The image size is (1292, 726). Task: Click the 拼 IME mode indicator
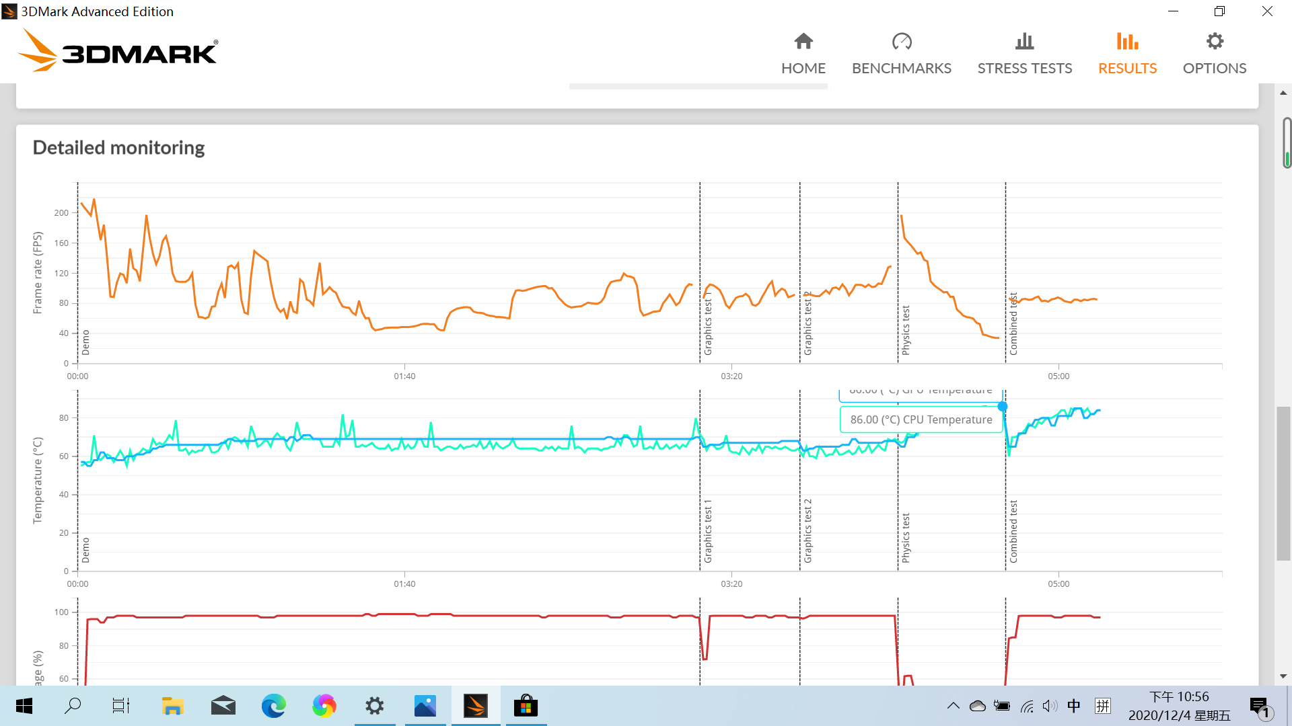1103,706
